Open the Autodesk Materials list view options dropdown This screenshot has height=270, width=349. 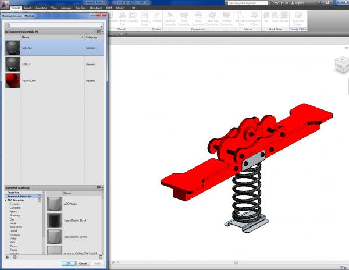pos(100,187)
